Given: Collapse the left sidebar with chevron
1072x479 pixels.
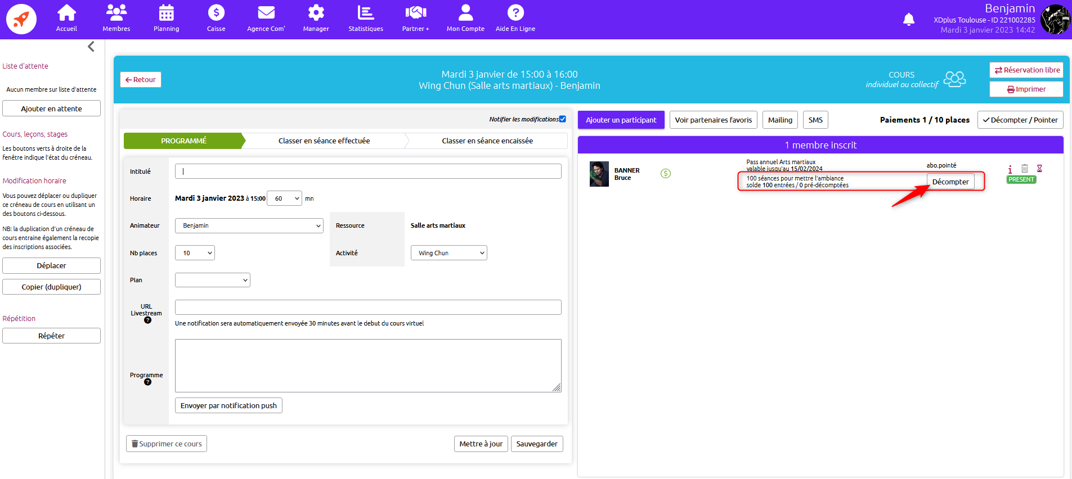Looking at the screenshot, I should click(91, 47).
